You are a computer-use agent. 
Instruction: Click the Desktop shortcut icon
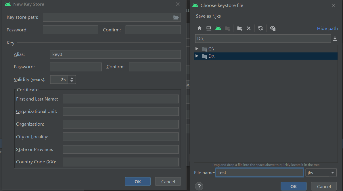(x=209, y=28)
